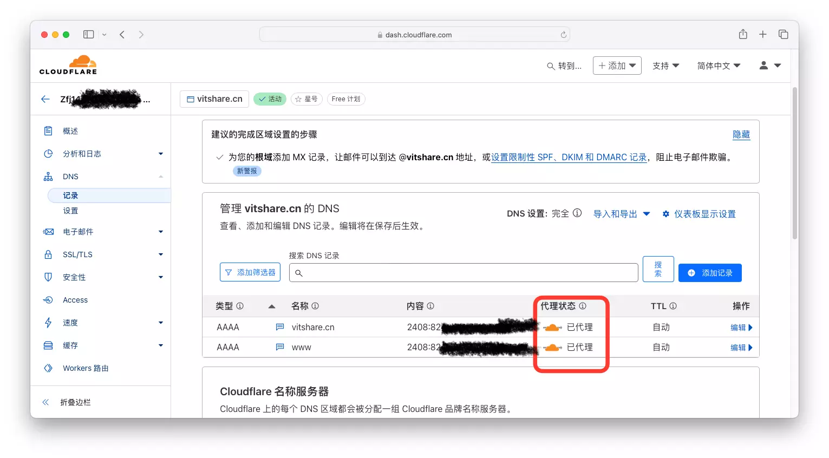The width and height of the screenshot is (829, 458).
Task: Edit the vitshare.cn AAAA record
Action: 741,328
